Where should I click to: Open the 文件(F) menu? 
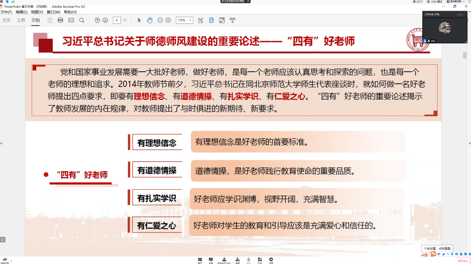6,12
